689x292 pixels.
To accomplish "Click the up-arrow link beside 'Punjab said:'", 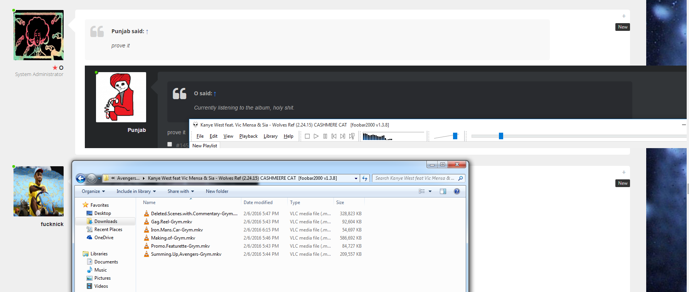I will (x=147, y=32).
